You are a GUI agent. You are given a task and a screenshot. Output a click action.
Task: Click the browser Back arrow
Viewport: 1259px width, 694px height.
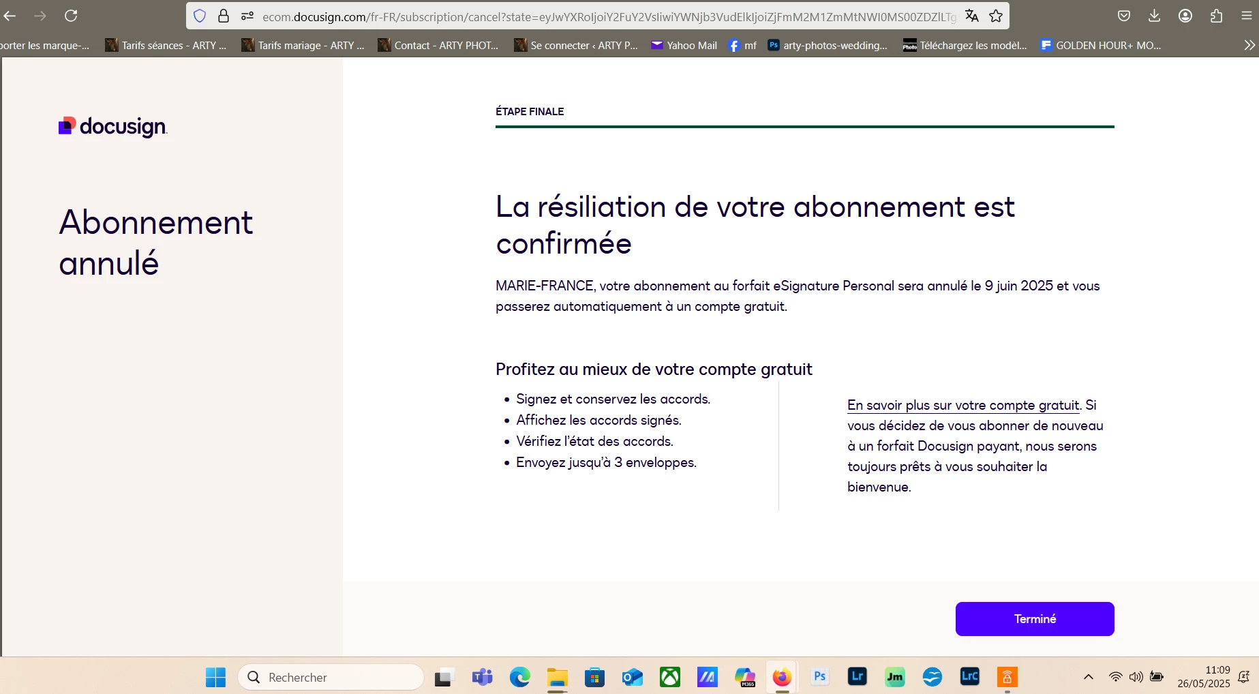click(10, 16)
